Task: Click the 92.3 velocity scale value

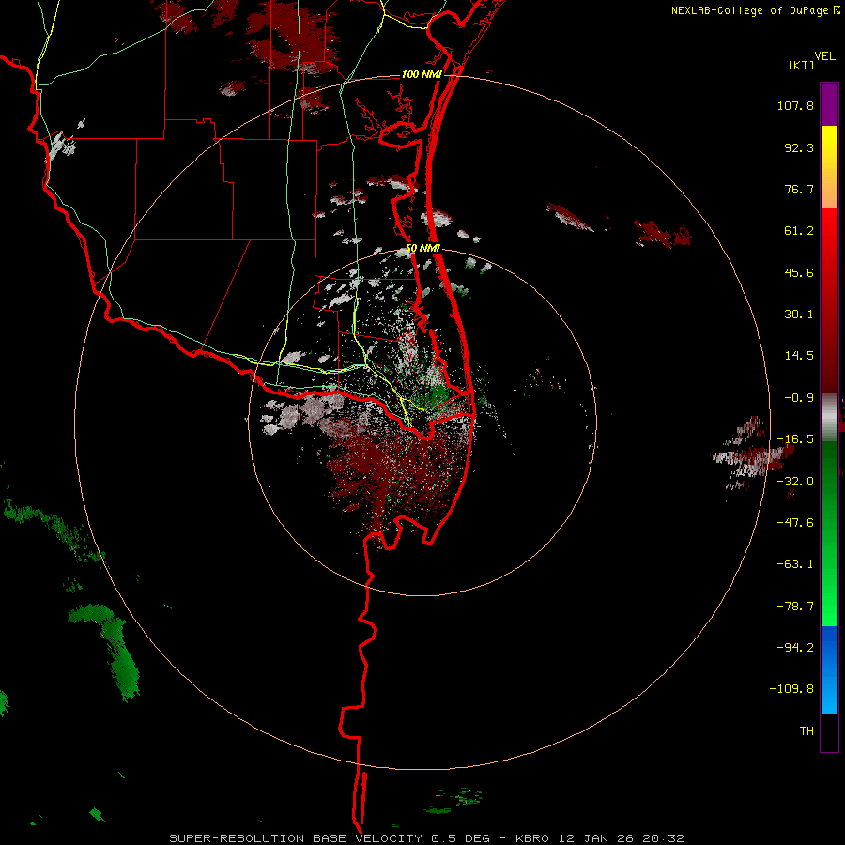Action: [799, 147]
